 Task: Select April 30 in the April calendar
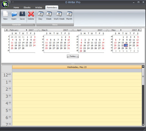[84, 51]
